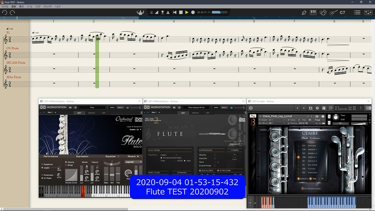The height and width of the screenshot is (211, 375).
Task: Click the step-time entry staircase icon
Action: [157, 13]
